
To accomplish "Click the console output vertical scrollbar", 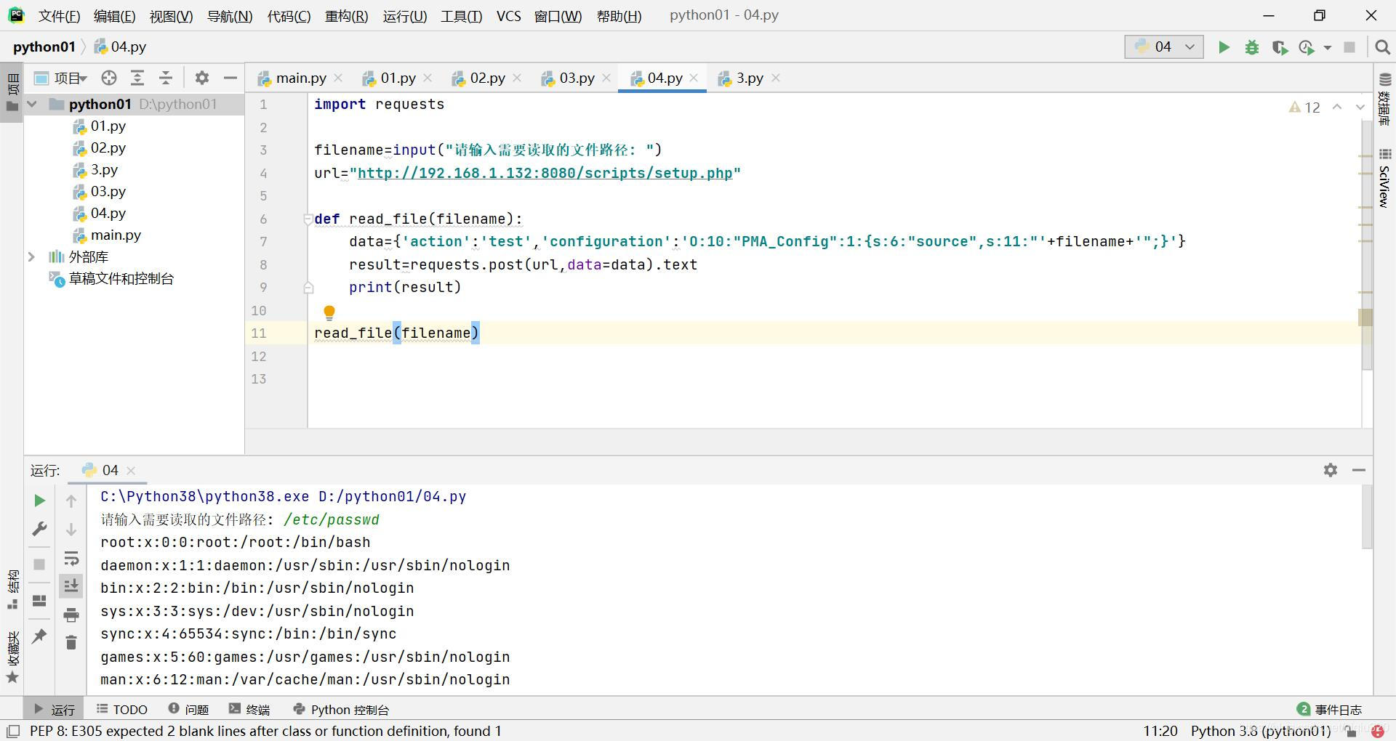I will point(1367,516).
